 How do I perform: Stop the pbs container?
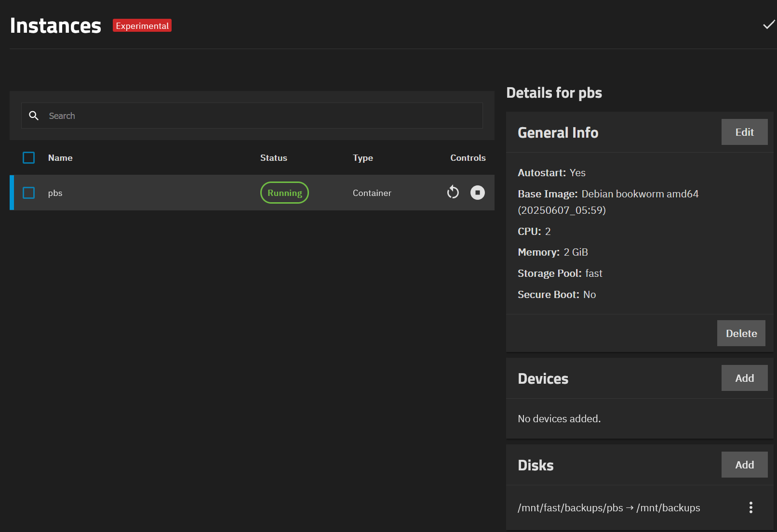click(x=477, y=193)
